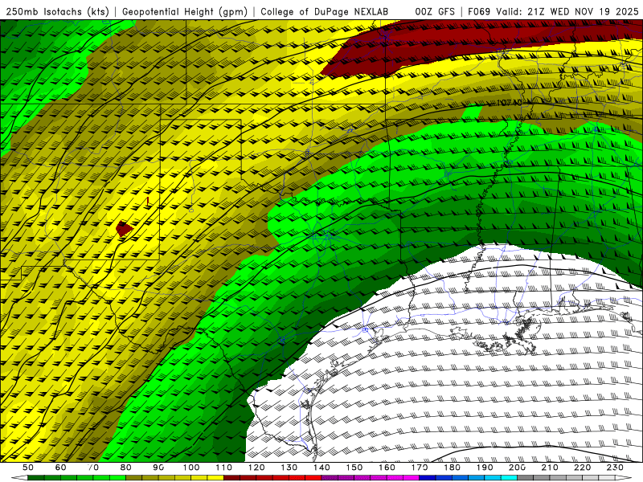
Task: Click the '250mb Isotachs (kts)' title text
Action: coord(58,11)
